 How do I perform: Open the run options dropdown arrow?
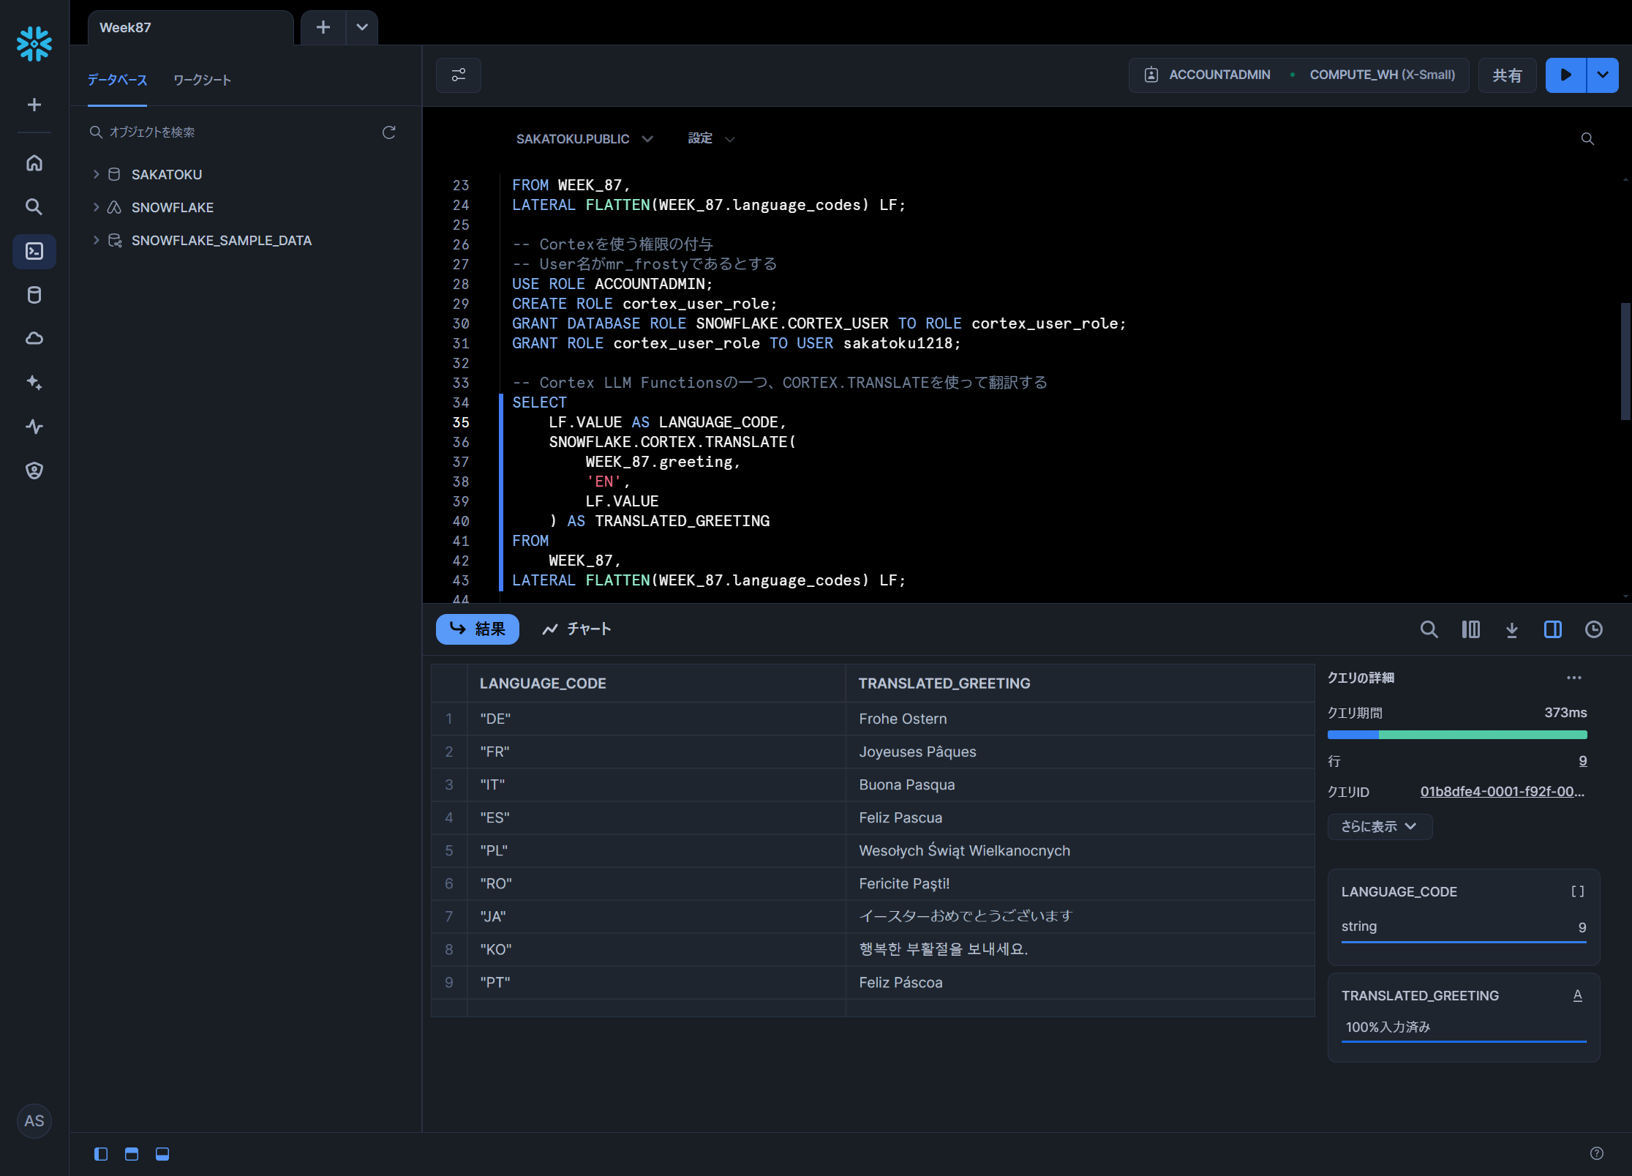[1603, 75]
